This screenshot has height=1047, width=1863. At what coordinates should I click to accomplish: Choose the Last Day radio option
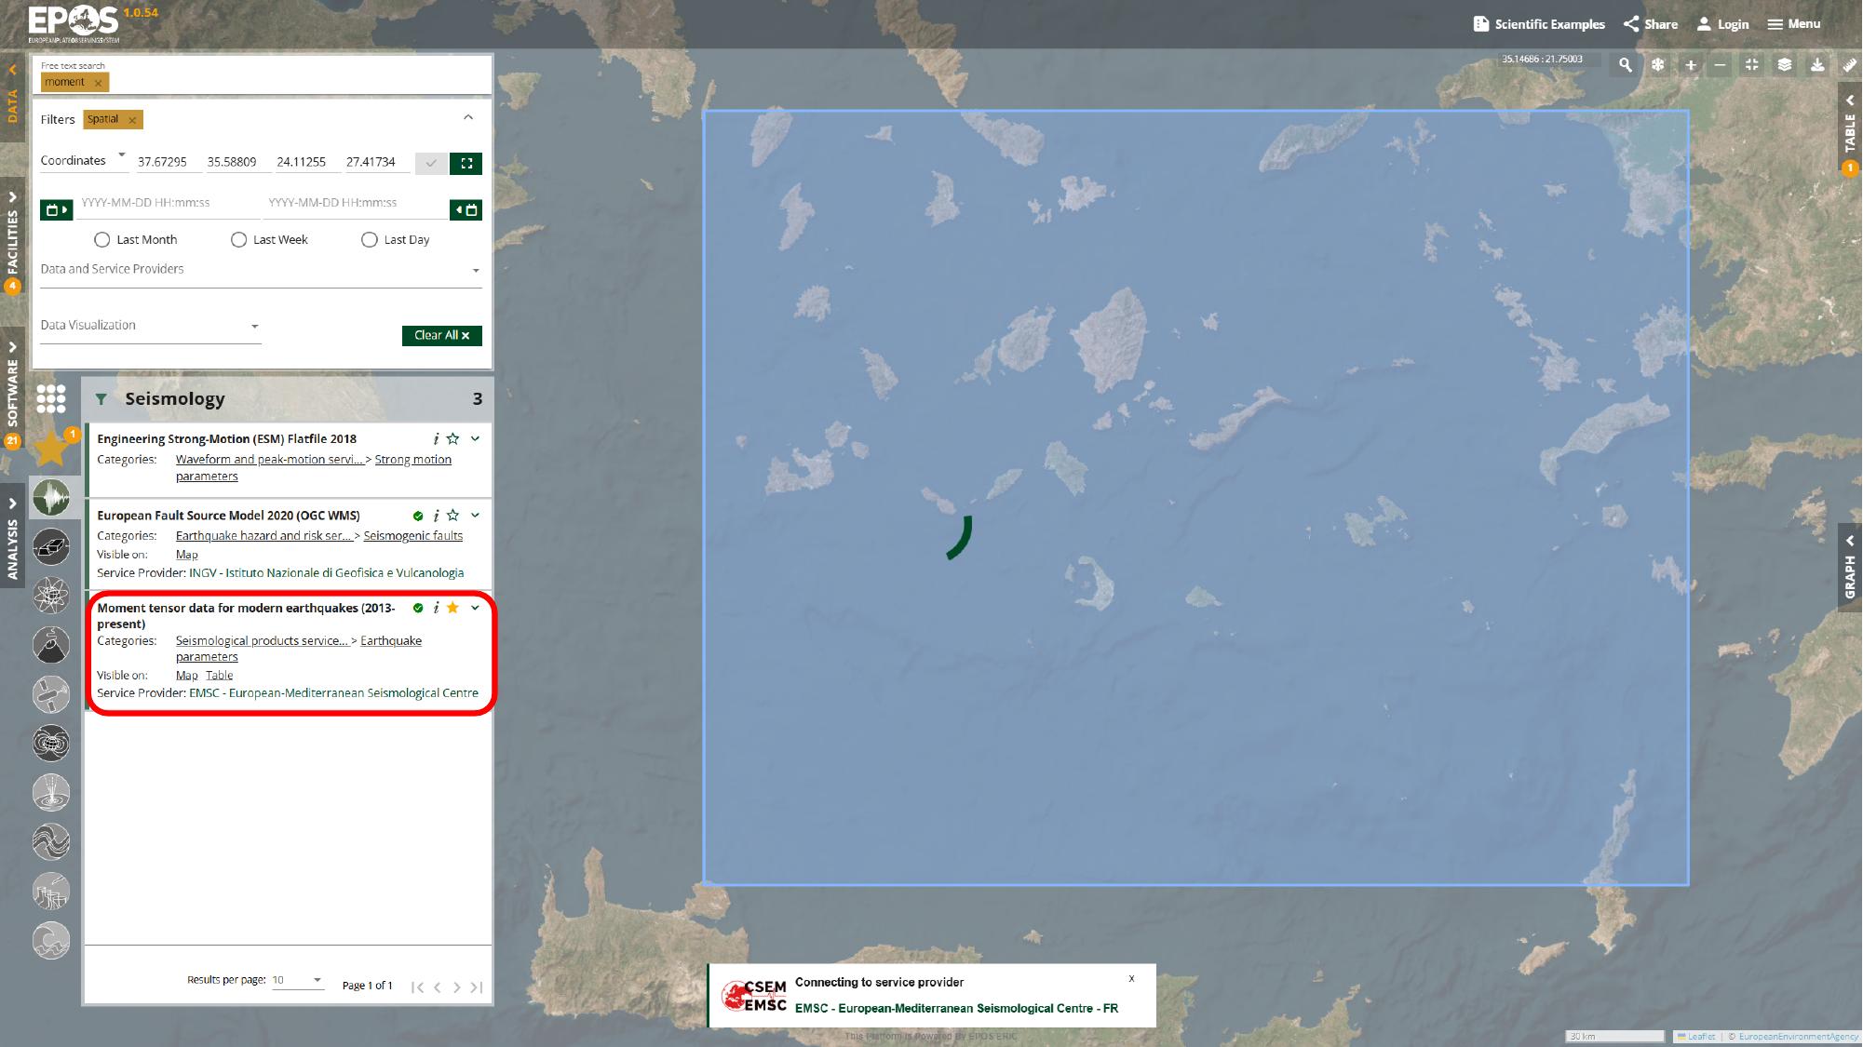point(370,240)
